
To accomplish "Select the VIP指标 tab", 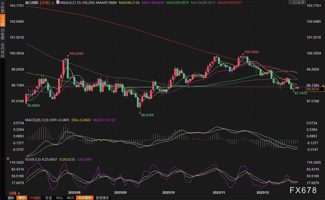I will tap(35, 198).
